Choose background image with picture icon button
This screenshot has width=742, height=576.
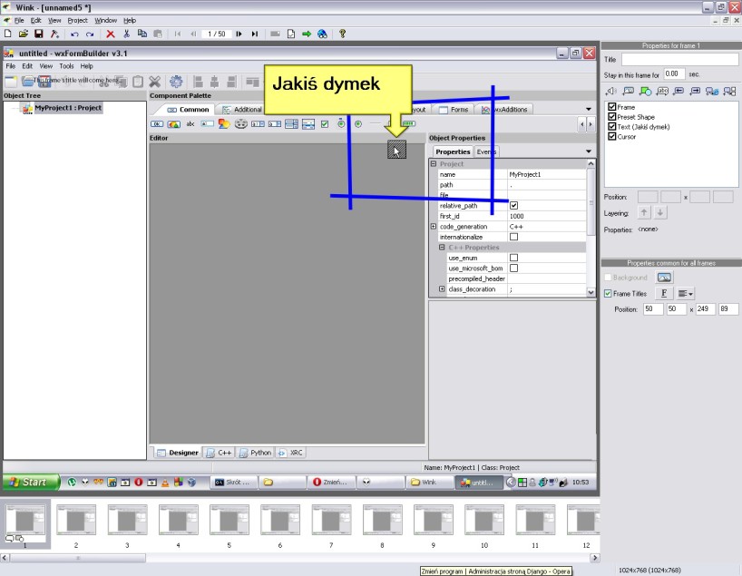tap(664, 278)
